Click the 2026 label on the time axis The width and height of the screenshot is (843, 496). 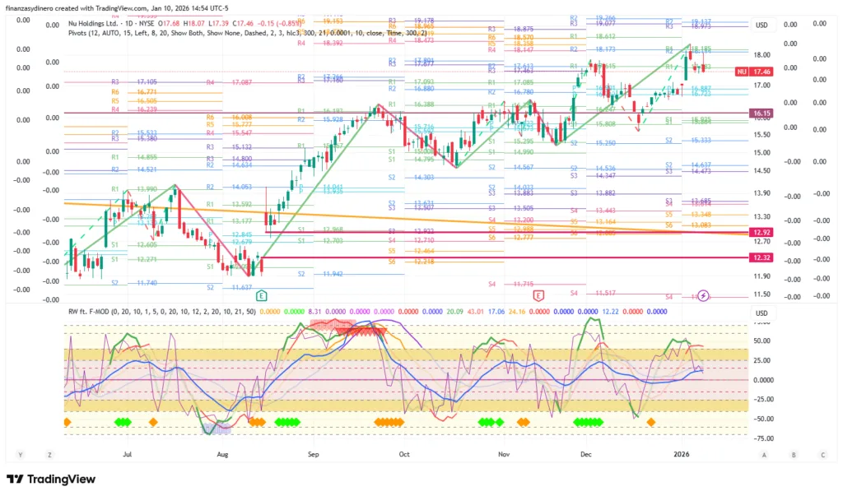[681, 453]
